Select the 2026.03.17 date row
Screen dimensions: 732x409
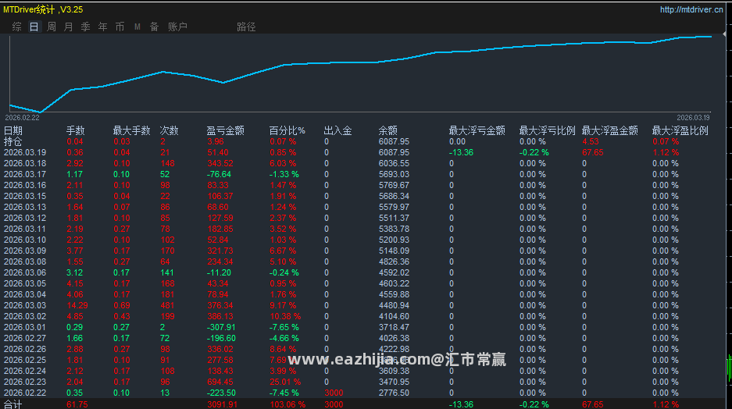[x=25, y=174]
